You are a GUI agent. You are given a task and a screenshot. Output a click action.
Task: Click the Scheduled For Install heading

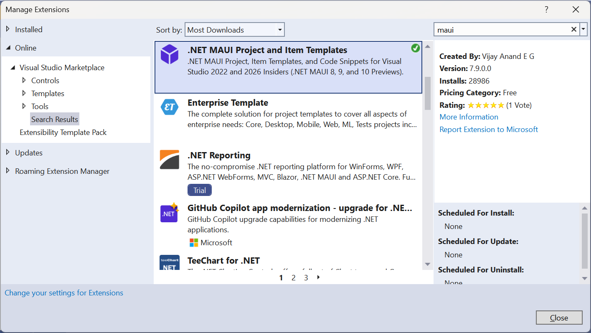tap(476, 213)
